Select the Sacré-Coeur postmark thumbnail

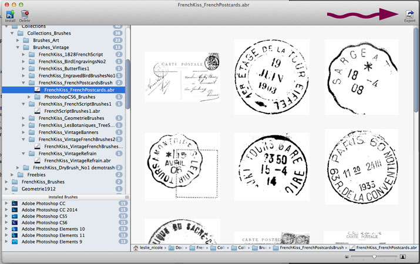point(183,231)
